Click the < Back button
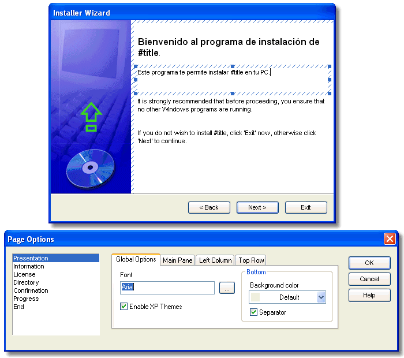404x358 pixels. click(209, 207)
